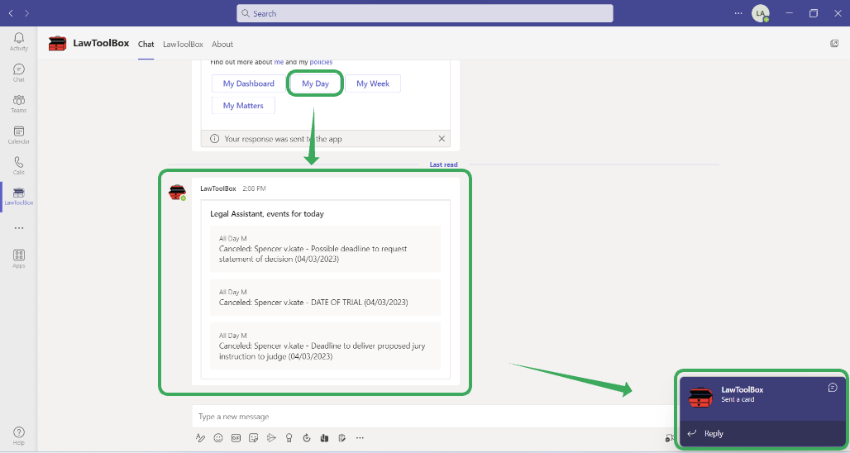Switch to the LawToolBox tab
850x453 pixels.
click(x=183, y=45)
